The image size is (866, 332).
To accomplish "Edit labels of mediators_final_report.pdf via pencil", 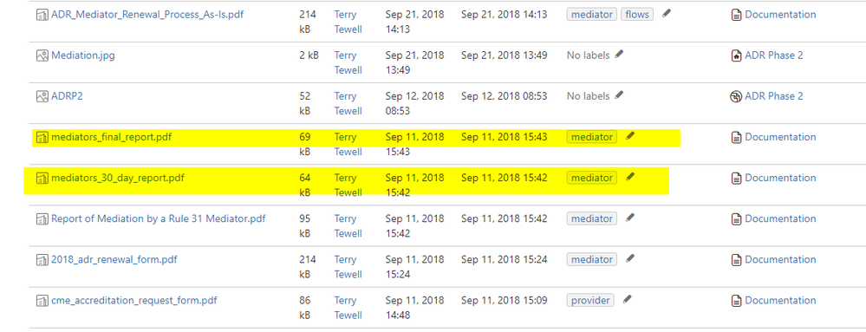I will (x=630, y=136).
